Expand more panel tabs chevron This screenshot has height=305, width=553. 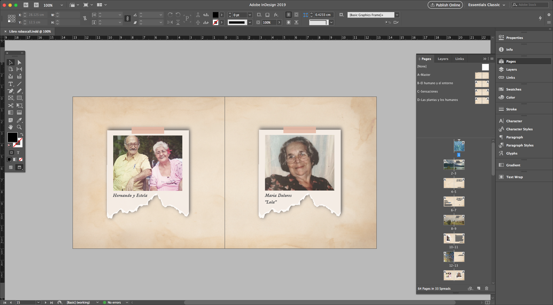coord(485,59)
